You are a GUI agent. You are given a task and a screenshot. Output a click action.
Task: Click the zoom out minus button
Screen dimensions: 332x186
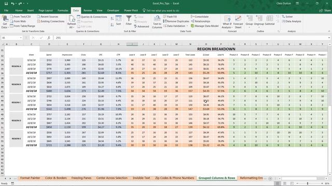297,183
